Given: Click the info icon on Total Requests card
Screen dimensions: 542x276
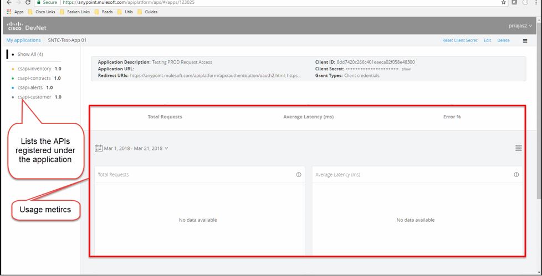Looking at the screenshot, I should pos(299,175).
